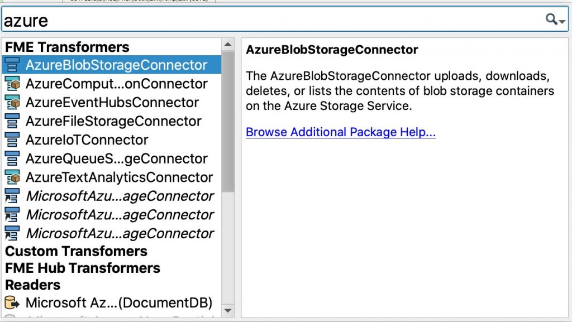Click the list scrollbar down arrow
Viewport: 572px width, 322px height.
click(x=228, y=311)
